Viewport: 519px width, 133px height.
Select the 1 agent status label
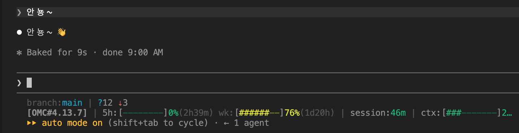[251, 123]
